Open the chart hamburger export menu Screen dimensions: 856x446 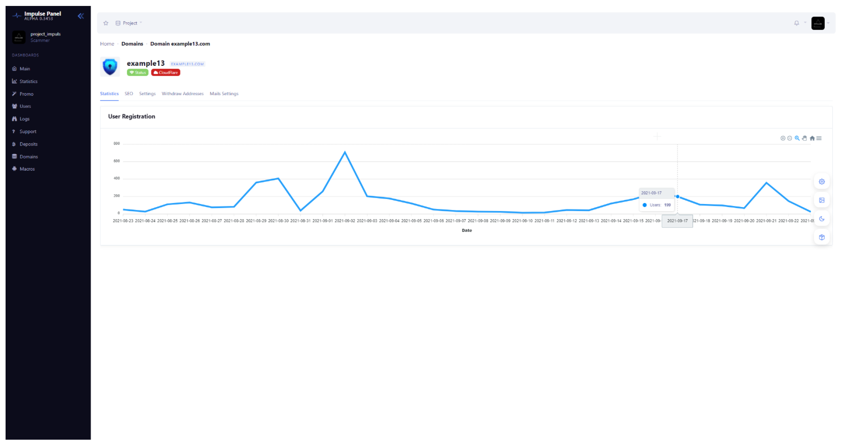point(819,138)
